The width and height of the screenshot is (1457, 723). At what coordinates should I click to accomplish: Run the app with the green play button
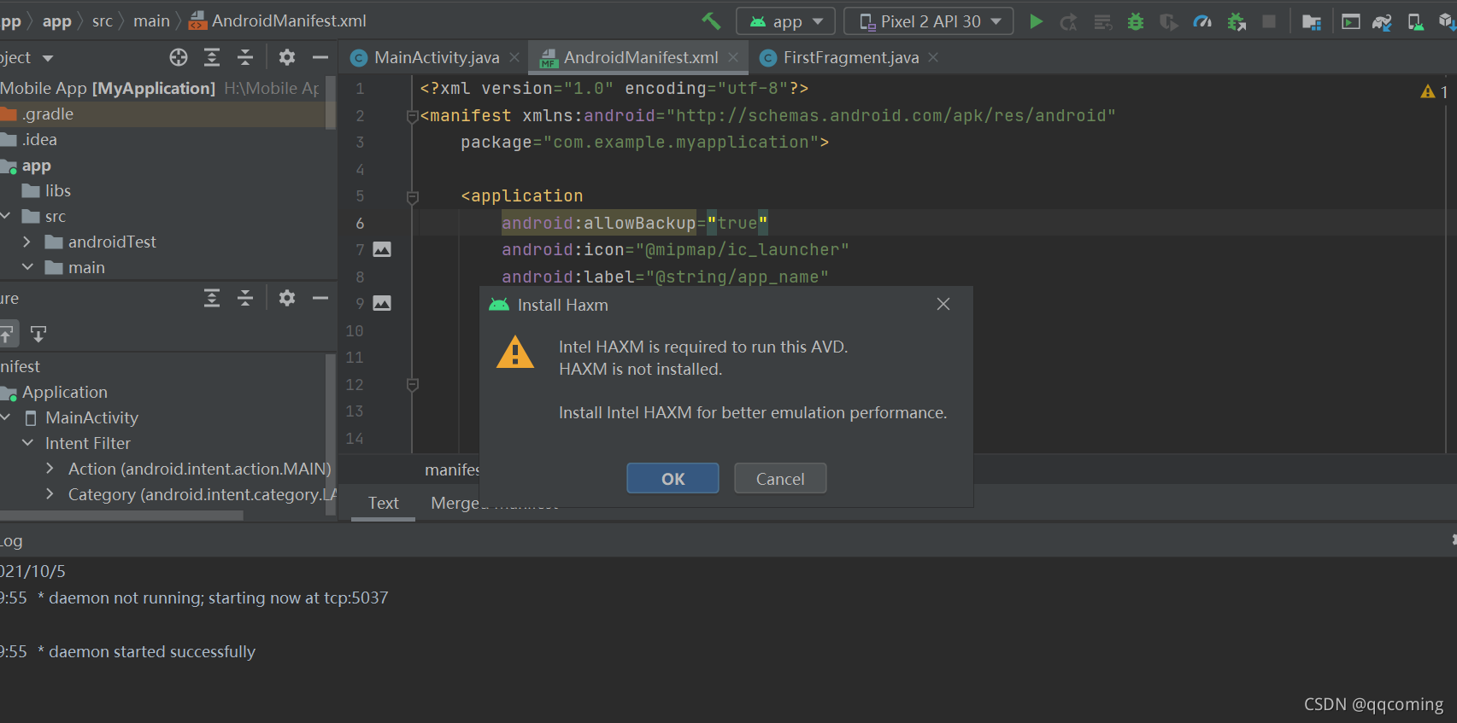[x=1036, y=21]
